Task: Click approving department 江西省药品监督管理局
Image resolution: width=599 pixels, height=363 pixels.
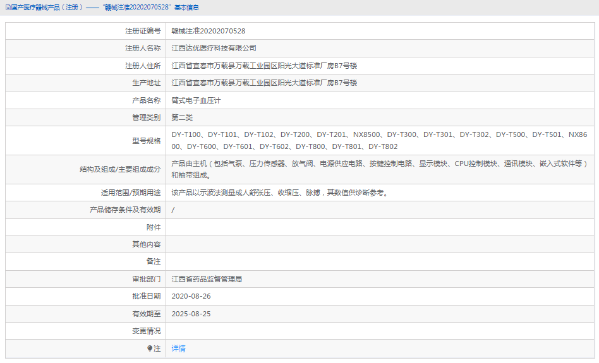Action: point(207,279)
